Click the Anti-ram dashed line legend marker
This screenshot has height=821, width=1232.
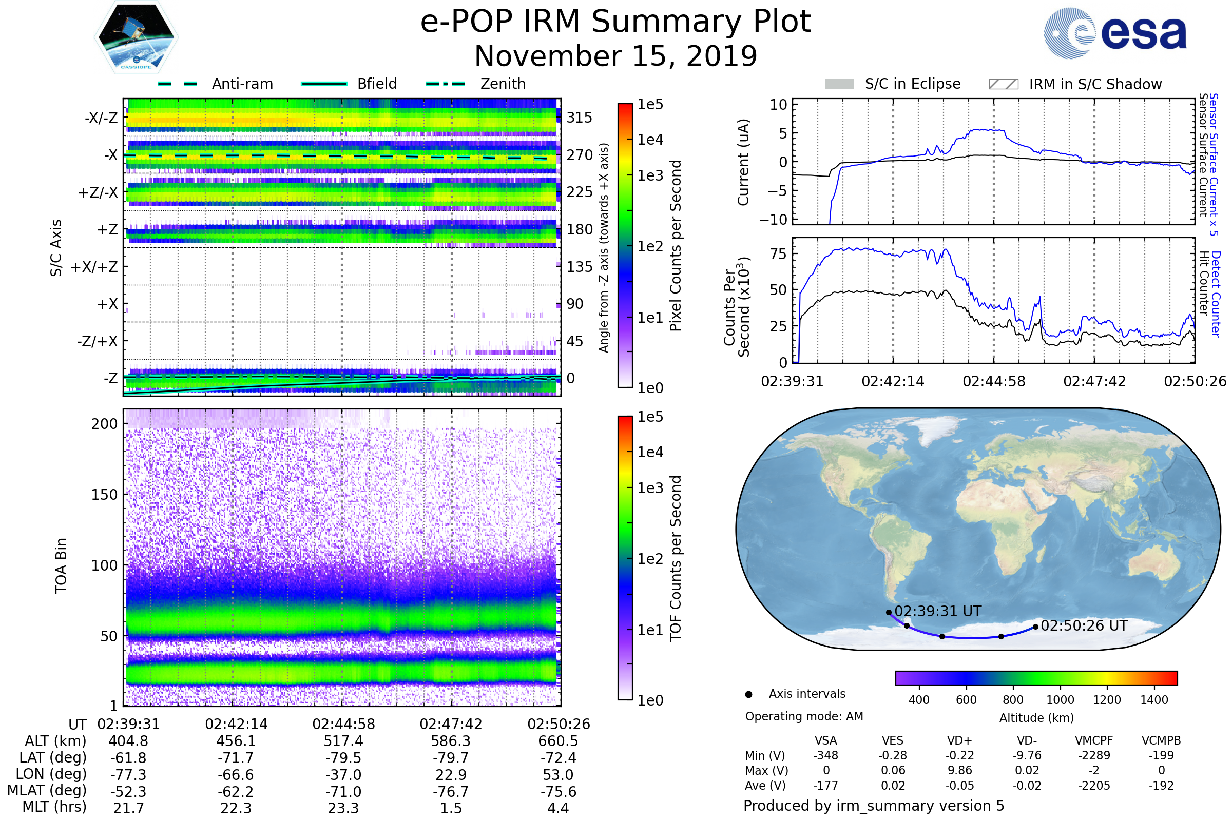177,84
